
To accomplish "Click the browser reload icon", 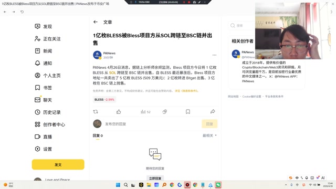I will coord(22,12).
